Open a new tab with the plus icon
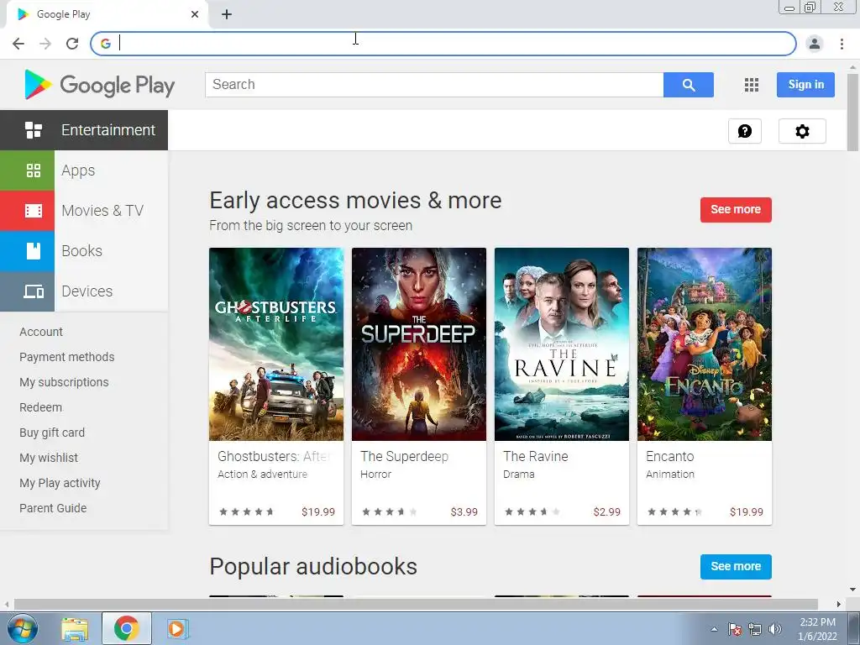860x645 pixels. point(227,14)
